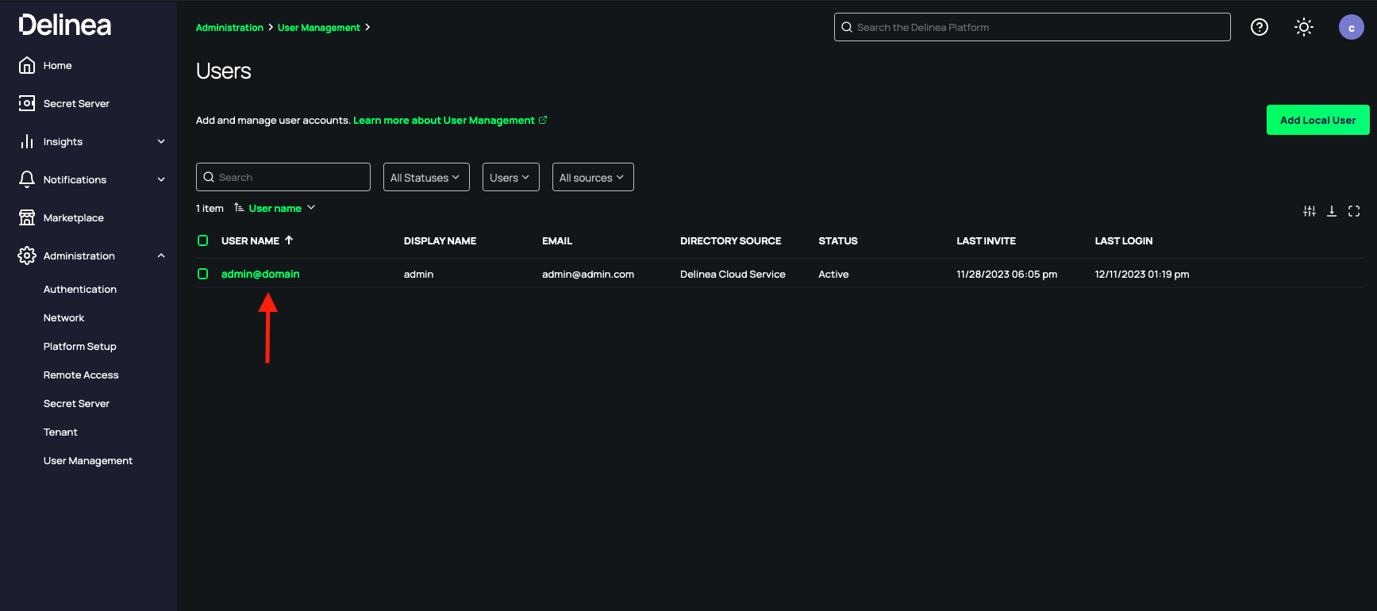Click the Delinea Cloud Service cell
The image size is (1377, 611).
[x=733, y=274]
